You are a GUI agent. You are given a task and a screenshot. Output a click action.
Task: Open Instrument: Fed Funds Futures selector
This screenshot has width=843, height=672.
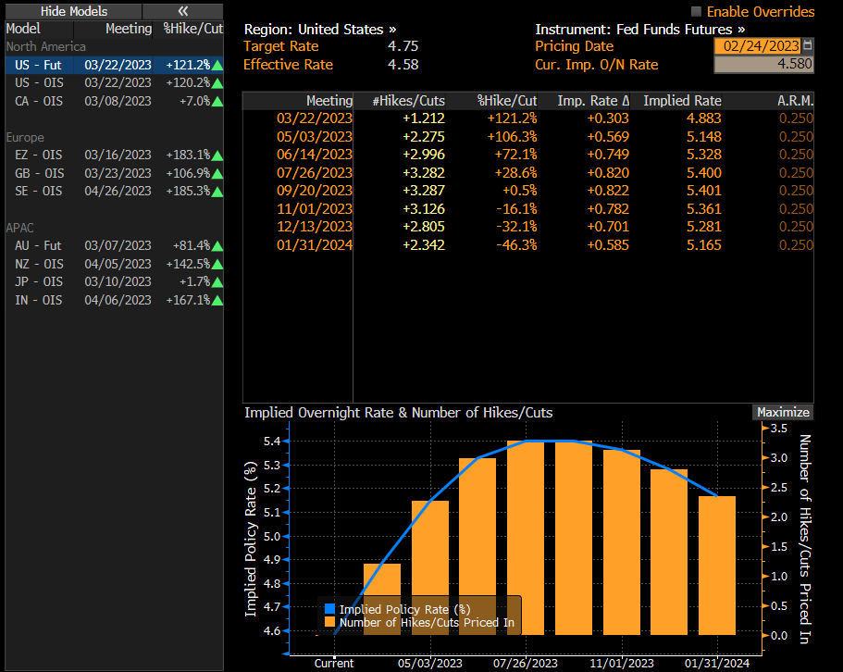639,30
